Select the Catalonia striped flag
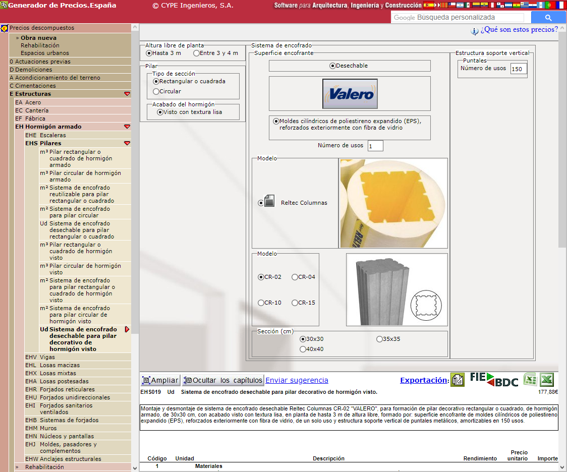The height and width of the screenshot is (472, 567). tap(444, 5)
